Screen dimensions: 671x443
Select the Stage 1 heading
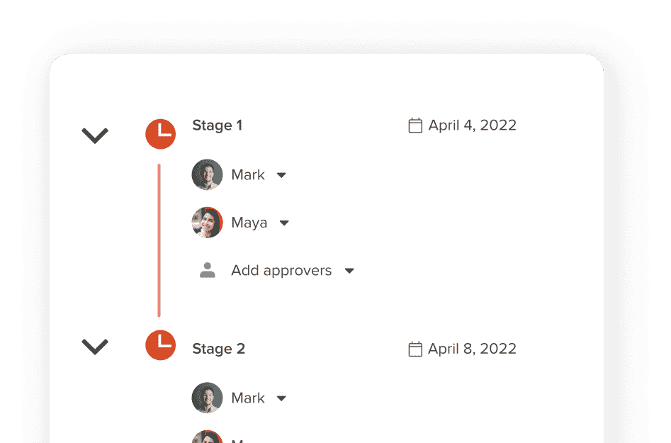pos(218,125)
